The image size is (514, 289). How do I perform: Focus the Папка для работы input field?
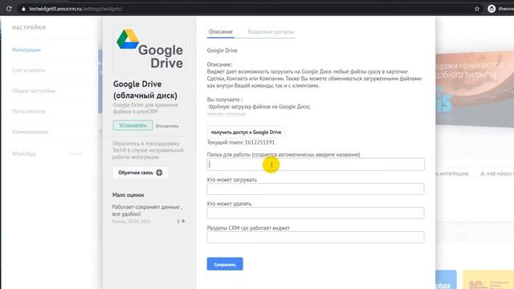tap(316, 165)
